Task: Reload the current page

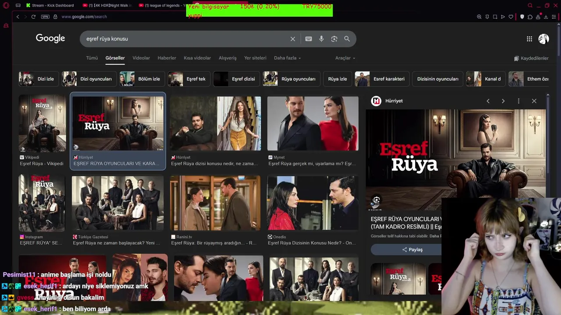Action: click(33, 17)
